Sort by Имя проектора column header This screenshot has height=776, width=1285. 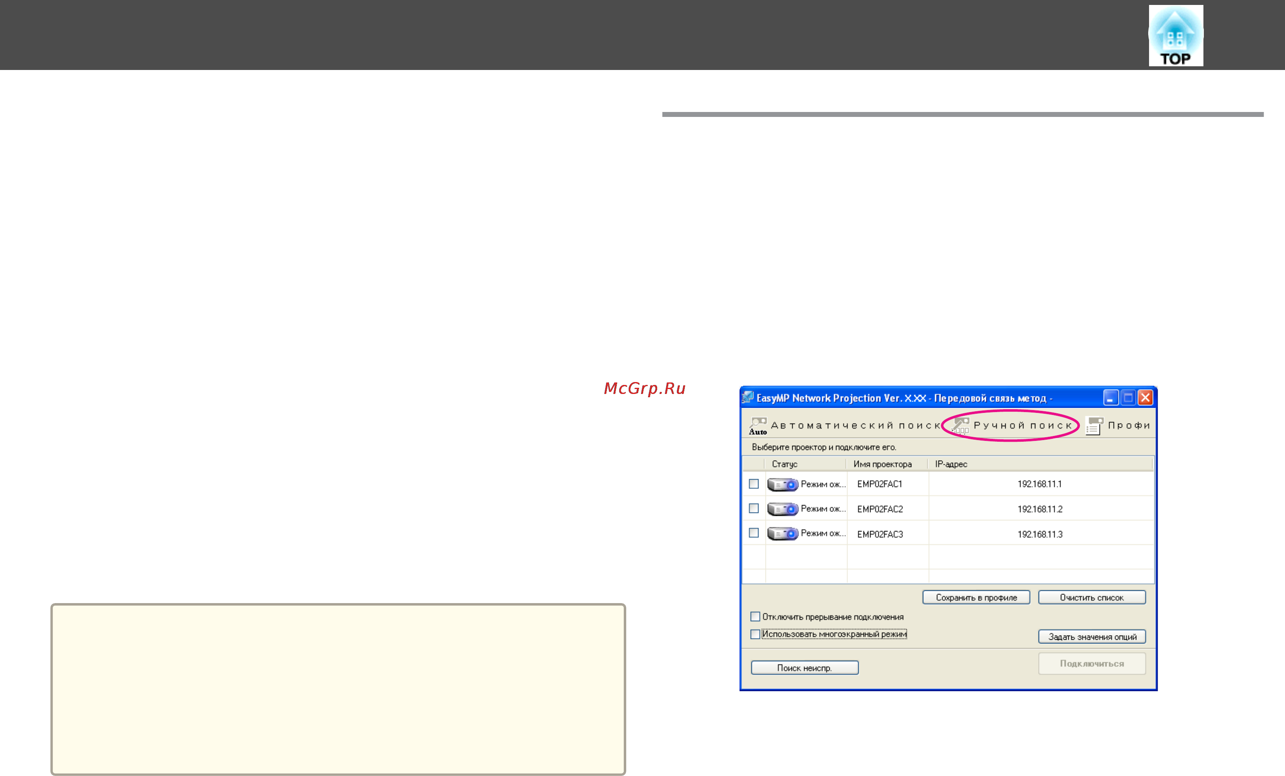[887, 464]
